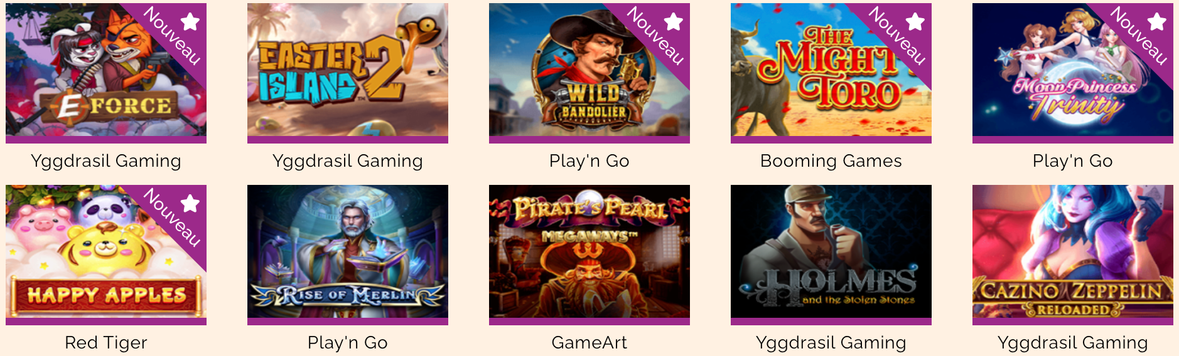Click the Nouveau ribbon on Wild Bandolier
The width and height of the screenshot is (1179, 356).
[655, 36]
